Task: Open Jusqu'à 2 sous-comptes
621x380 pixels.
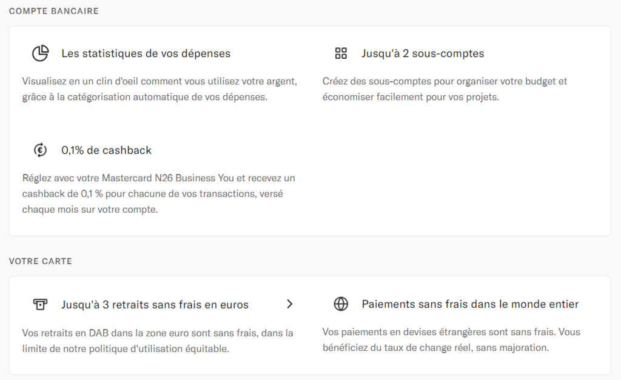Action: point(424,53)
